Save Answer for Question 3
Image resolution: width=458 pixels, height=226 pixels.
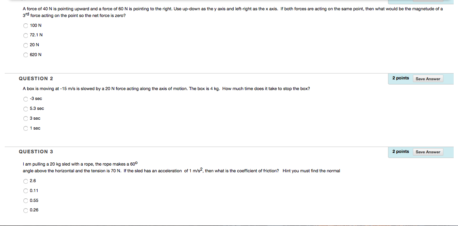click(x=428, y=152)
